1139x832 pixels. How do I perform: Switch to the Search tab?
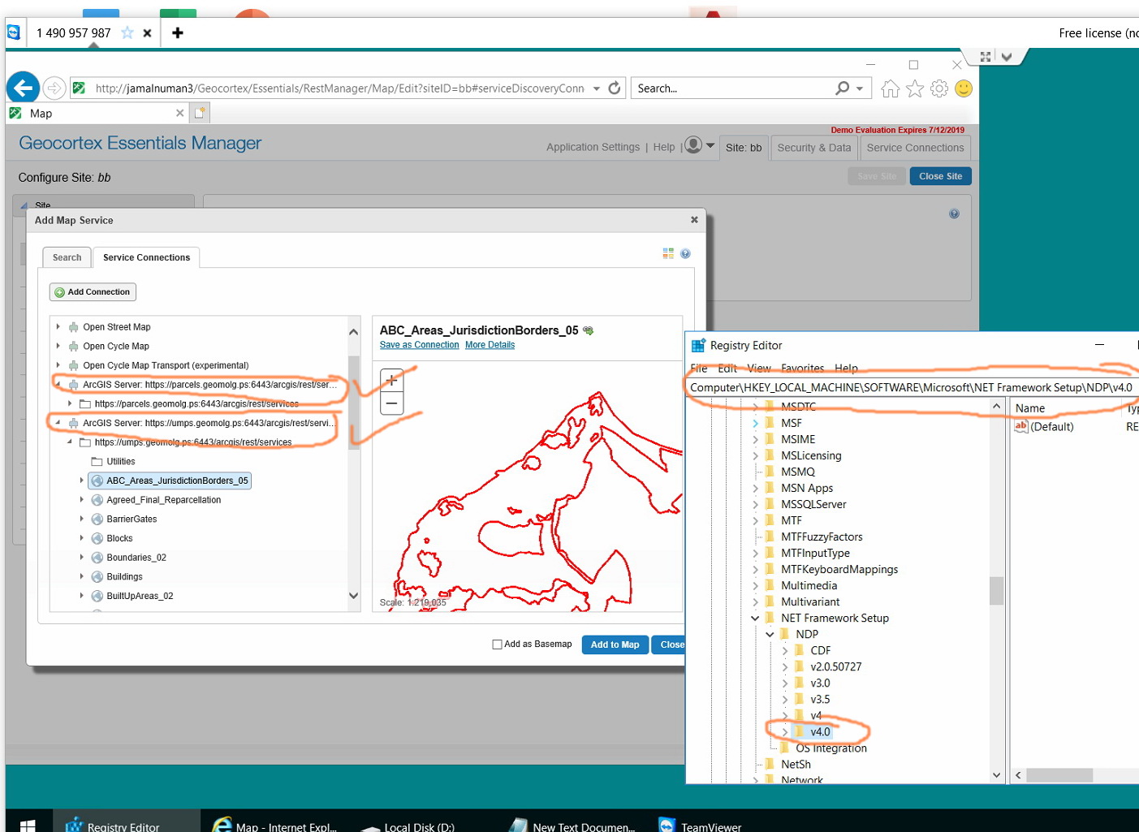67,257
